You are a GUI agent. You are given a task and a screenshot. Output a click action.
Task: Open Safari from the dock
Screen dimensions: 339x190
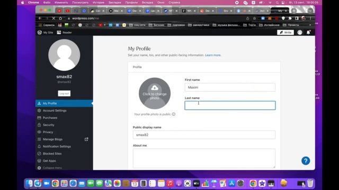click(x=73, y=183)
